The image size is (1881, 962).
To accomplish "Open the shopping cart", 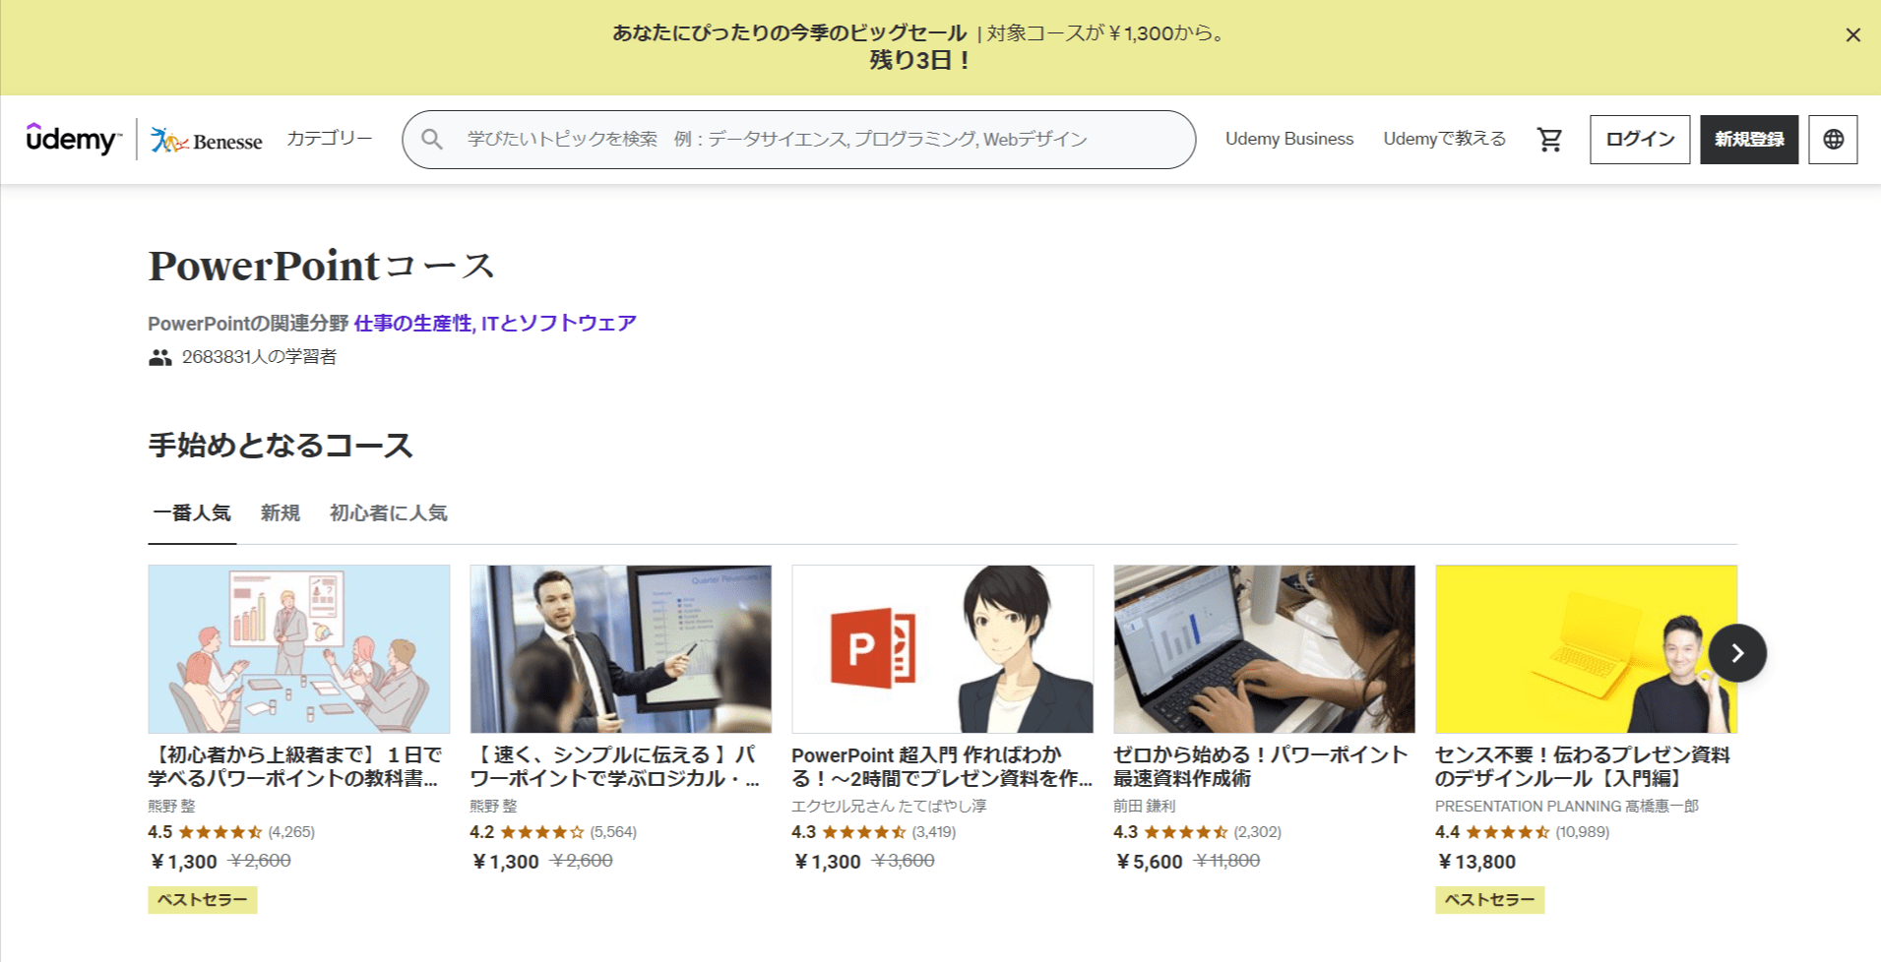I will click(x=1549, y=140).
